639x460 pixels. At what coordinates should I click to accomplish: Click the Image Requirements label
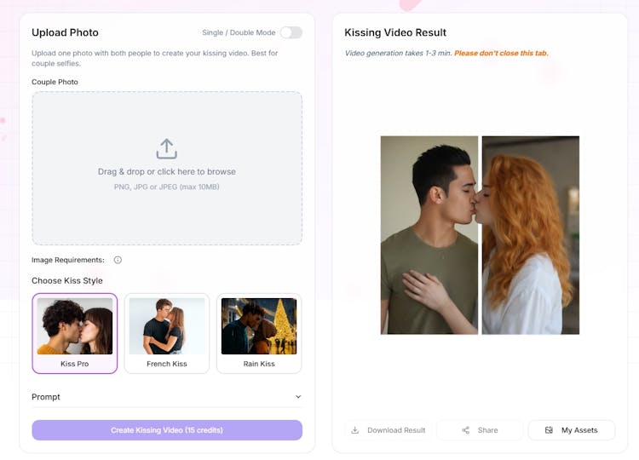(68, 260)
